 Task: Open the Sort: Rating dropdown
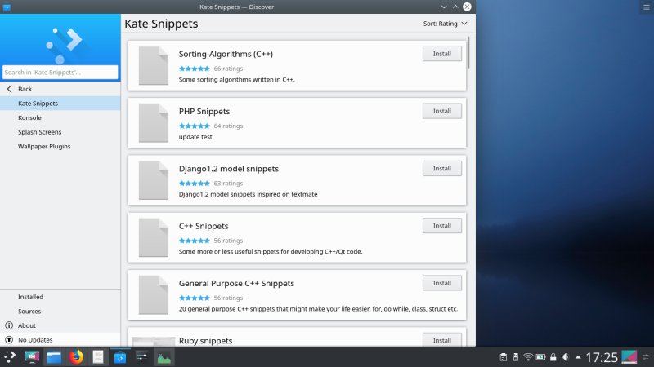(x=445, y=24)
